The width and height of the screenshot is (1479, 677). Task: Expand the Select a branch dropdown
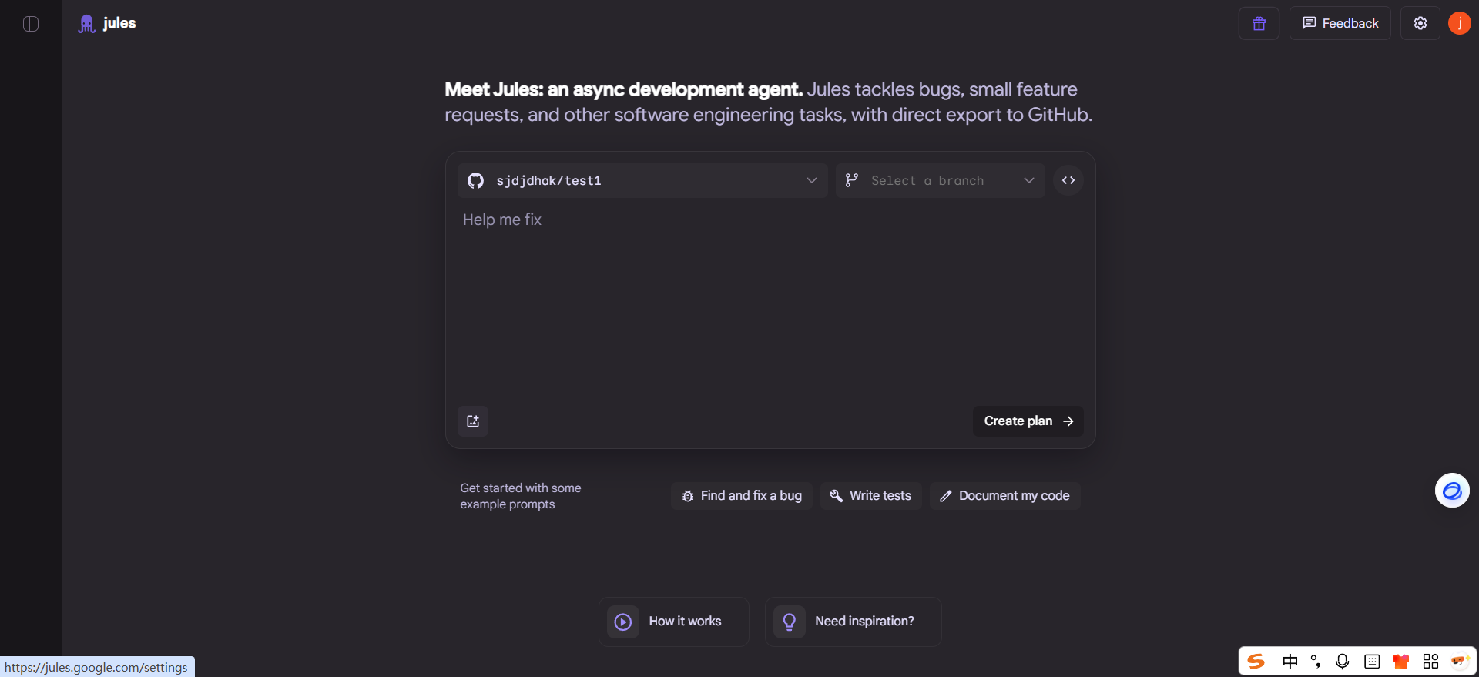coord(940,180)
